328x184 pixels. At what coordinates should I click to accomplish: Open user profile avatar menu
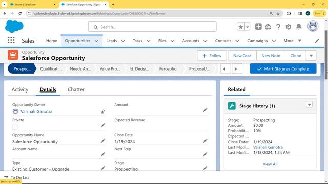(x=313, y=26)
